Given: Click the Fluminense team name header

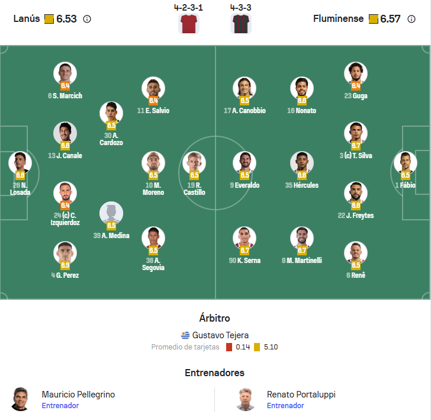Looking at the screenshot, I should click(x=339, y=19).
